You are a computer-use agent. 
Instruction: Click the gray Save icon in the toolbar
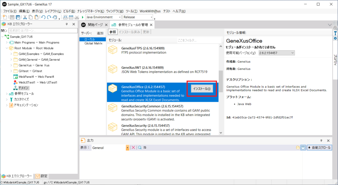click(x=12, y=17)
